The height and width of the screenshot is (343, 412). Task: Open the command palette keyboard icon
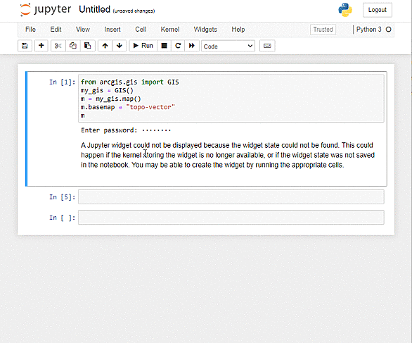point(267,46)
